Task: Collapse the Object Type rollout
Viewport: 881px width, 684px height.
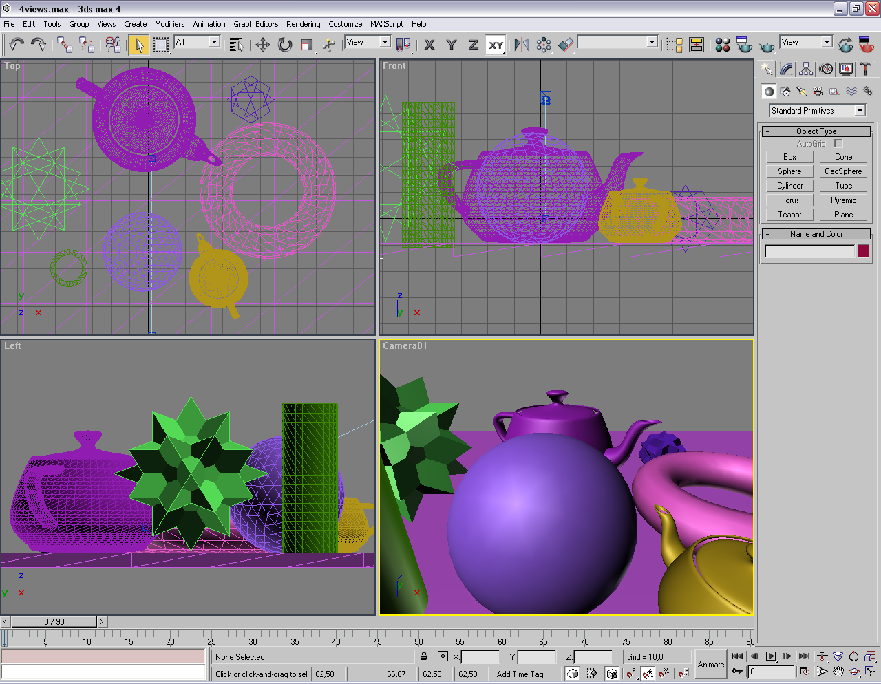Action: pos(816,131)
